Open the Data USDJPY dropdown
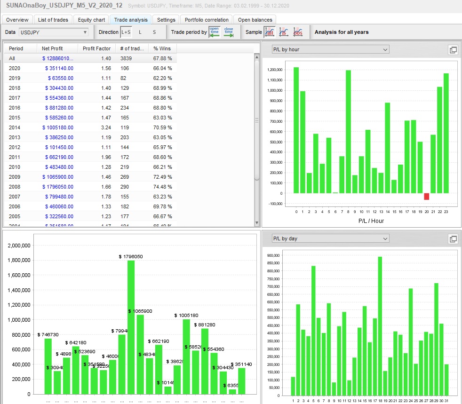Screen dimensions: 462x404 tap(53, 32)
